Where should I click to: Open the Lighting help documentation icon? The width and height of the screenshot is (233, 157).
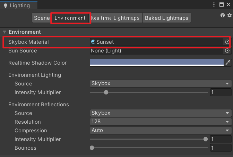pyautogui.click(x=223, y=15)
